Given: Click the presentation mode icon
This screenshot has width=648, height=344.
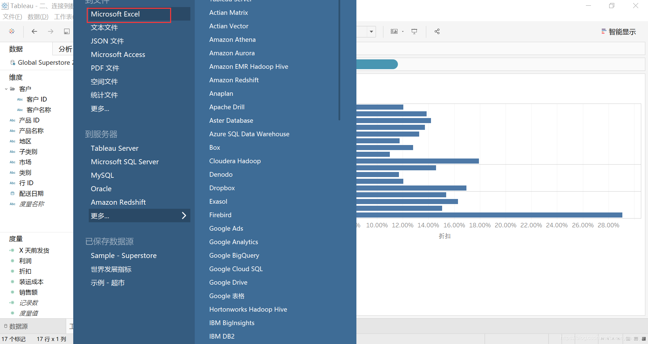Looking at the screenshot, I should pyautogui.click(x=414, y=31).
